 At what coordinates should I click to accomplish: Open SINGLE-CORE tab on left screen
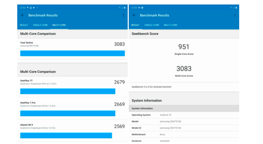coord(40,25)
